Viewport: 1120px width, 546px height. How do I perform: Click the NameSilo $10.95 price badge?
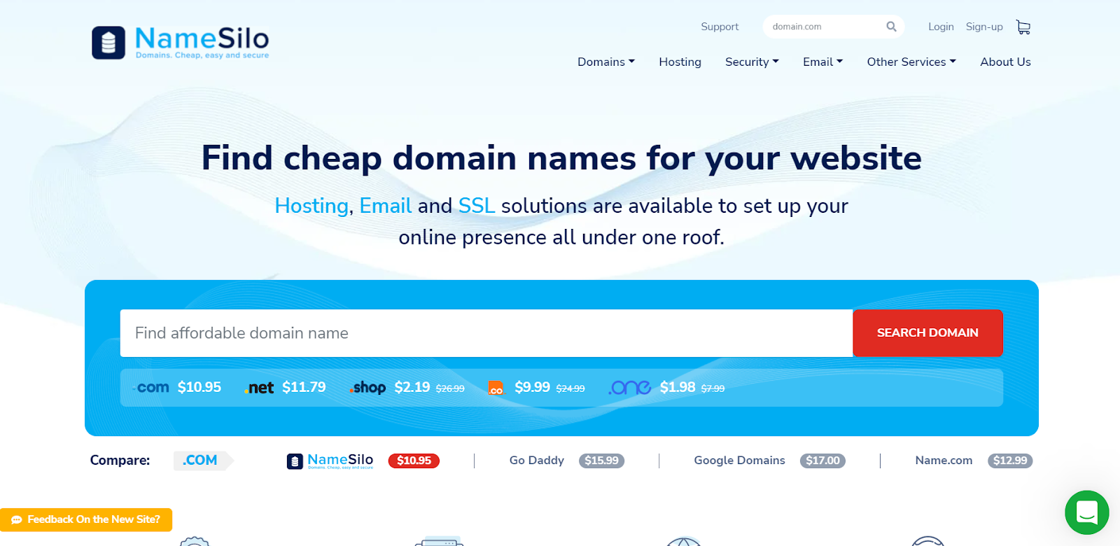[x=414, y=461]
